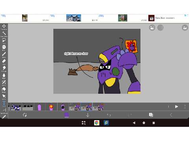Click the AdChoices icon on the banner
This screenshot has height=141, width=189.
185,15
